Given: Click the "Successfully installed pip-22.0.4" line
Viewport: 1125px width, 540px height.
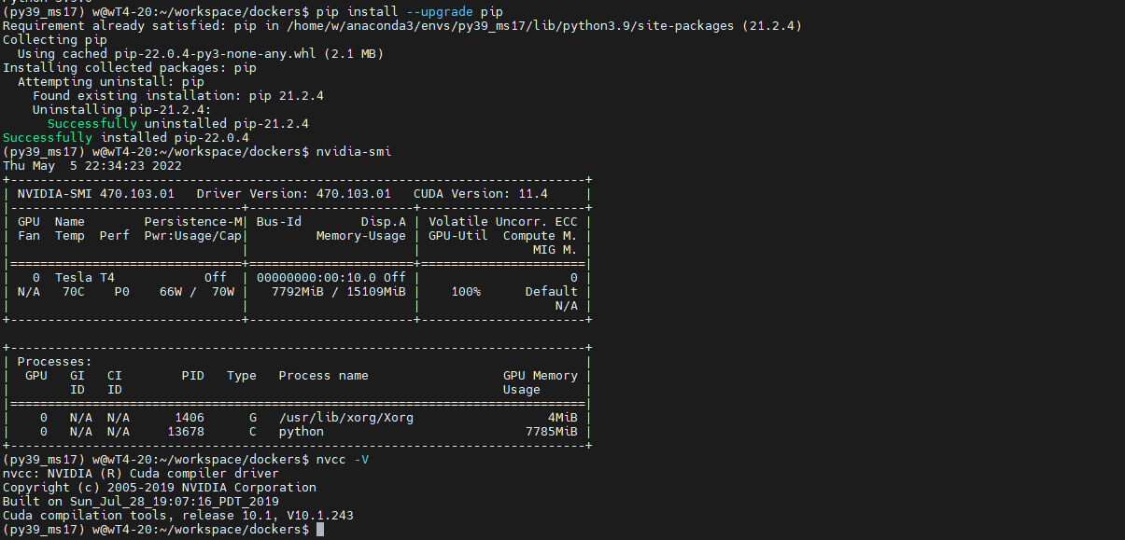Looking at the screenshot, I should [x=126, y=137].
